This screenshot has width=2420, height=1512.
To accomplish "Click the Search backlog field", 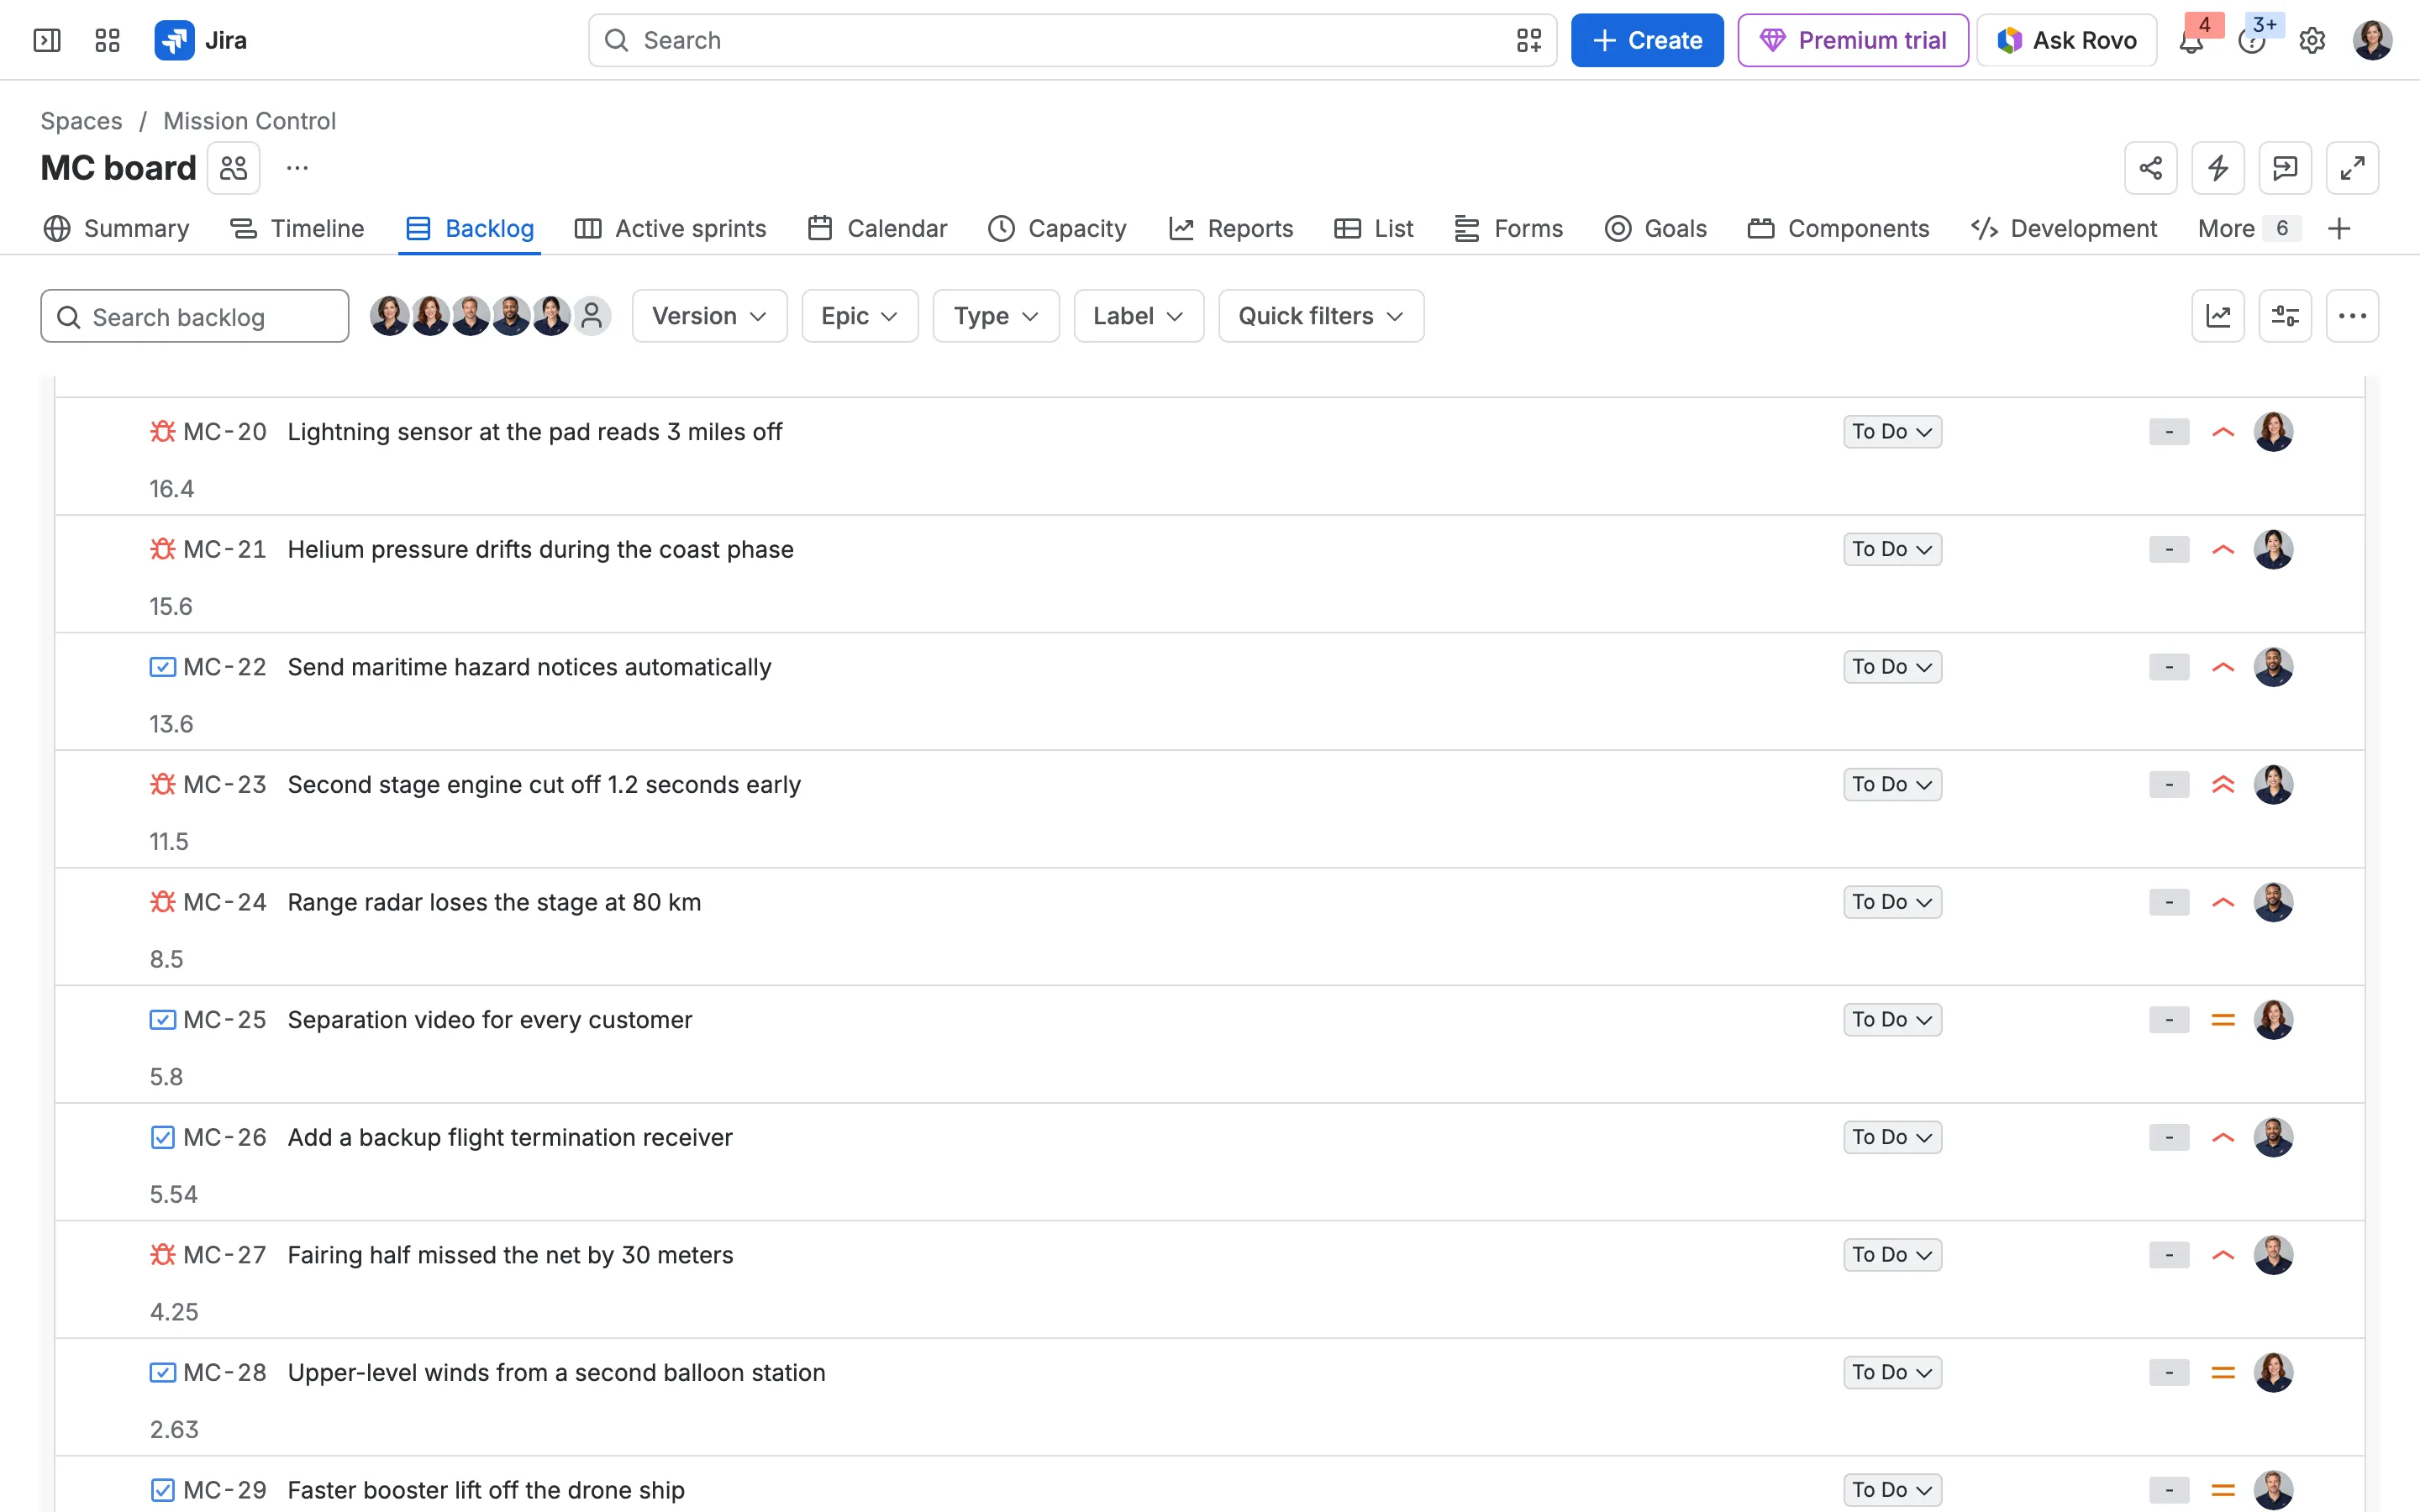I will click(x=195, y=316).
